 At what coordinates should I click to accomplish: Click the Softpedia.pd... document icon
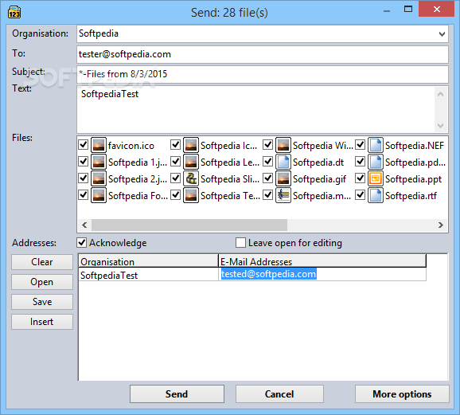click(x=376, y=162)
